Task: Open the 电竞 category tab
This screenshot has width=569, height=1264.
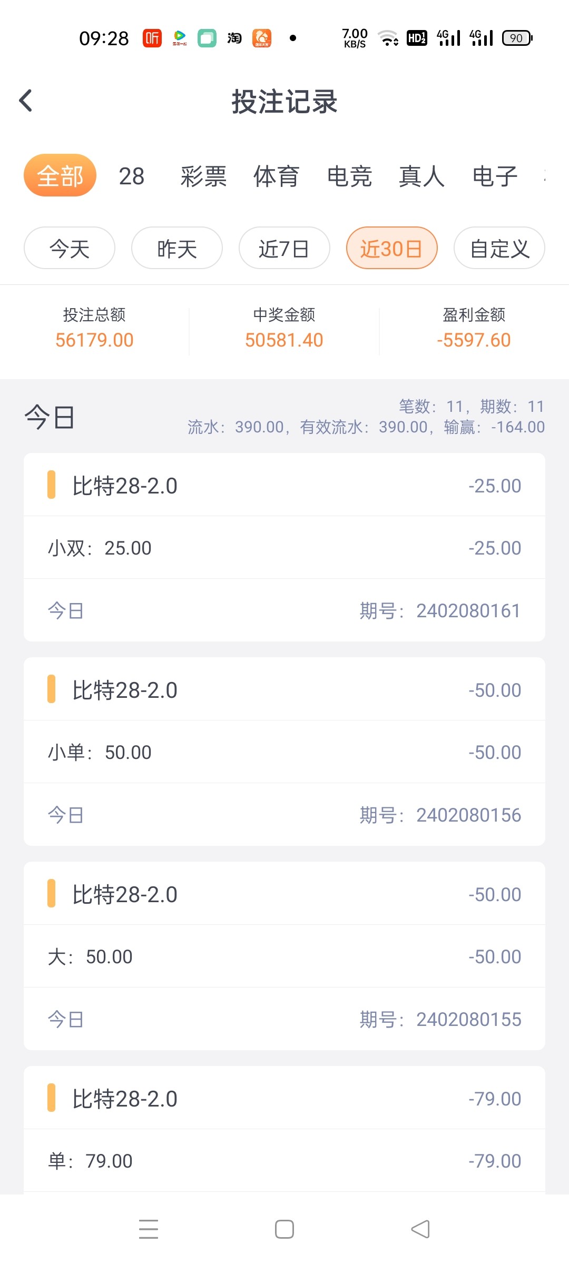Action: (349, 176)
